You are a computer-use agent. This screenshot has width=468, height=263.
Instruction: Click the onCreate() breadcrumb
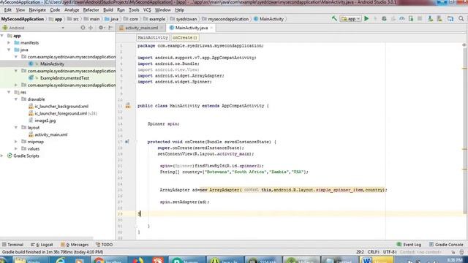185,37
